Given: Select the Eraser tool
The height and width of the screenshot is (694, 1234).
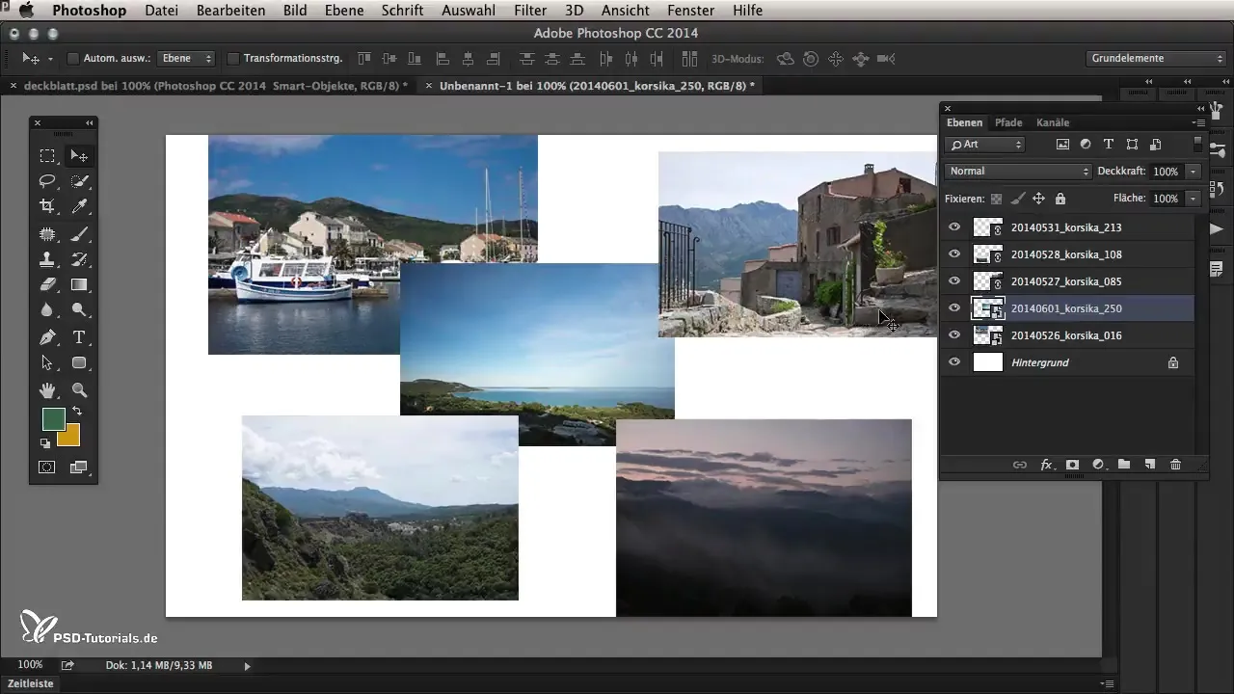Looking at the screenshot, I should [46, 284].
